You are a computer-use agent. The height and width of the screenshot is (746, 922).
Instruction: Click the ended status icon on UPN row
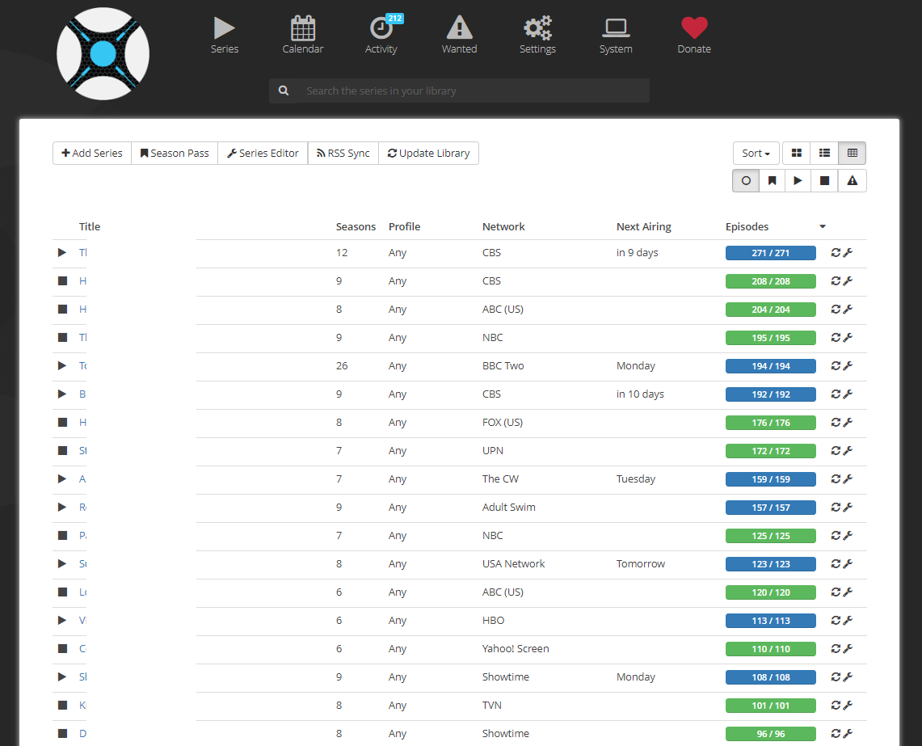[x=62, y=450]
